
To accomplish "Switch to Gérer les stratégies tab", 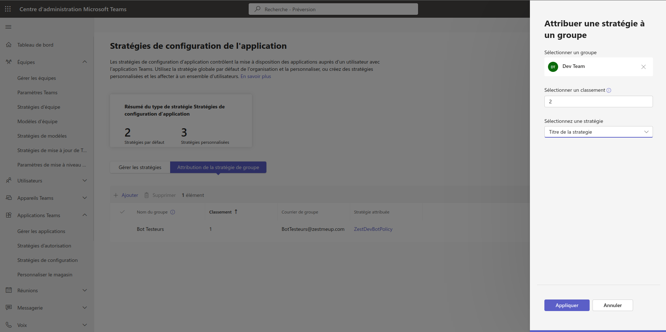I will [140, 167].
